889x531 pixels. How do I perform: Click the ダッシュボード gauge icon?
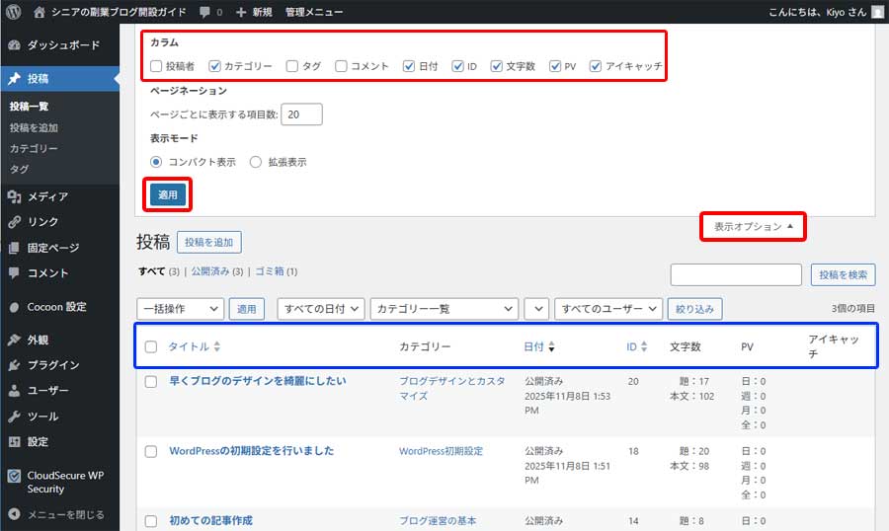coord(14,45)
